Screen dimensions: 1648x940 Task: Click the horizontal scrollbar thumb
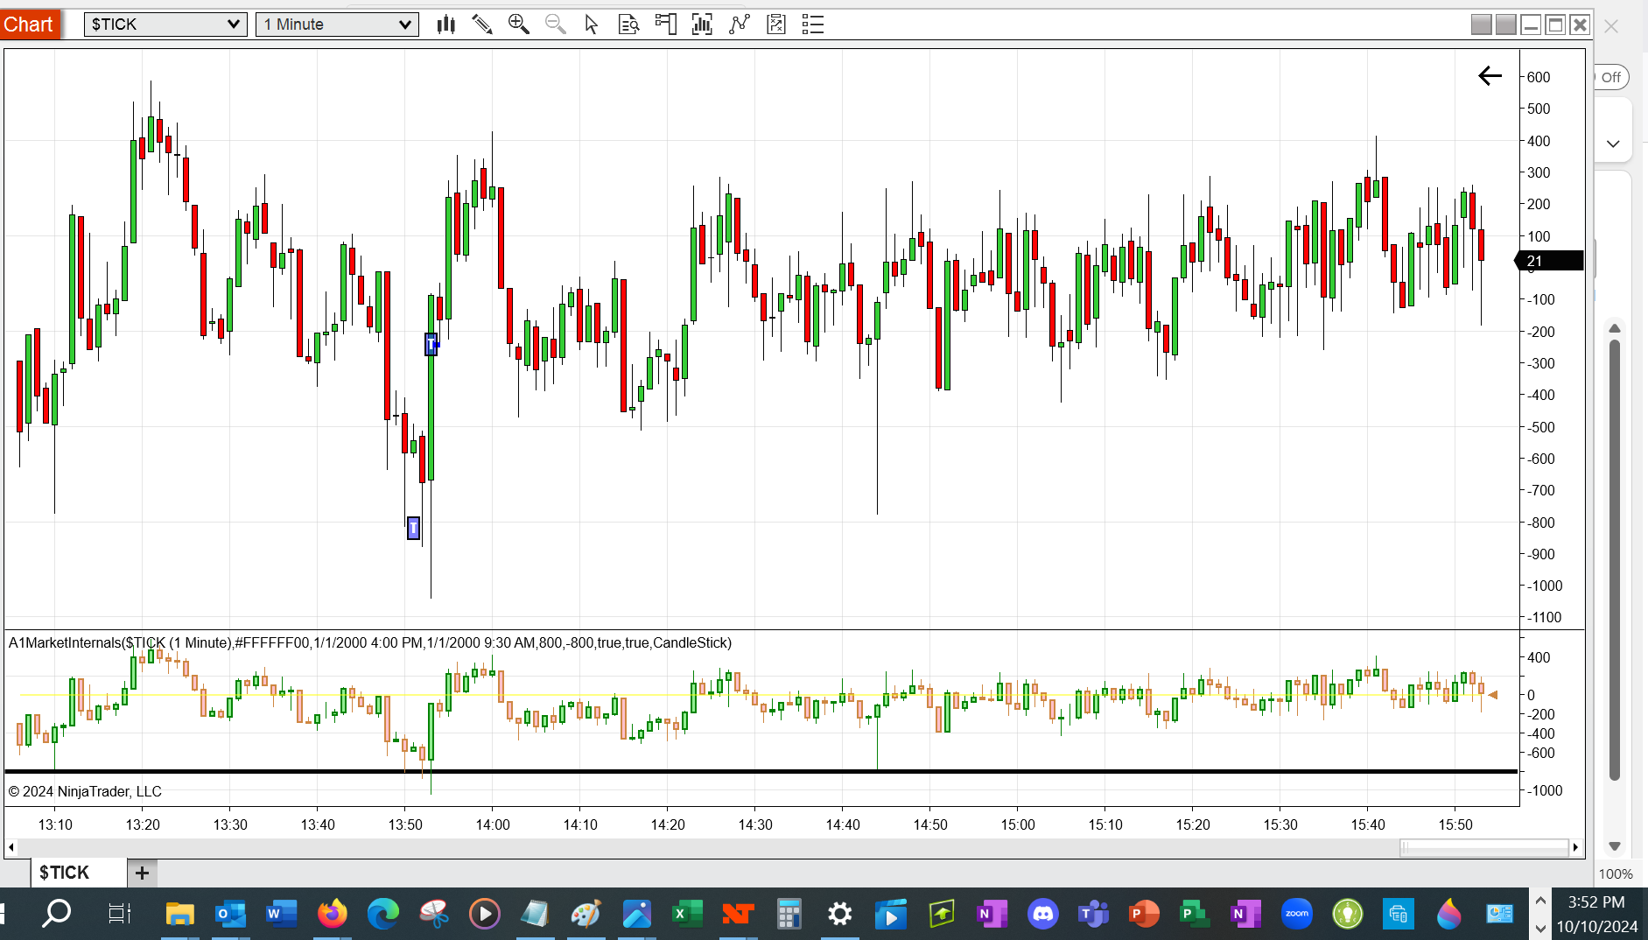click(1484, 847)
